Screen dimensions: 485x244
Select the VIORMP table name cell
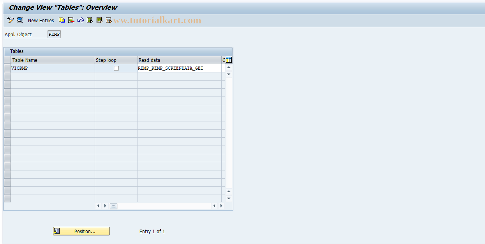(53, 68)
